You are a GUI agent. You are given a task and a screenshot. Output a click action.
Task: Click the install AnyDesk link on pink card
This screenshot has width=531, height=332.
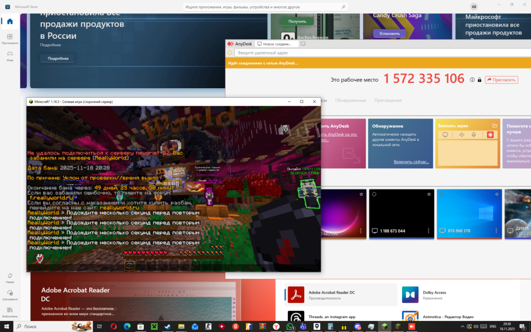pos(339,137)
